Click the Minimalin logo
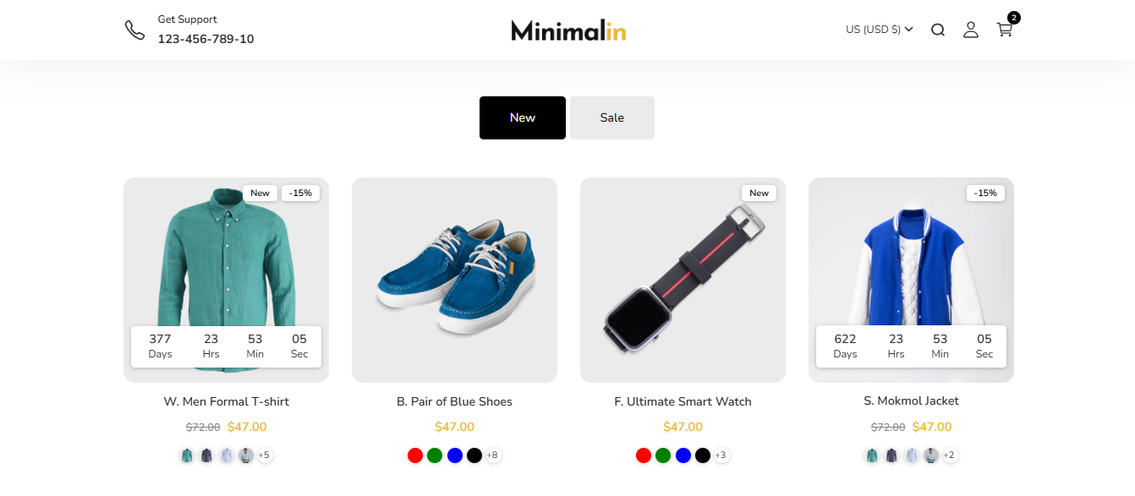Image resolution: width=1135 pixels, height=496 pixels. [568, 30]
